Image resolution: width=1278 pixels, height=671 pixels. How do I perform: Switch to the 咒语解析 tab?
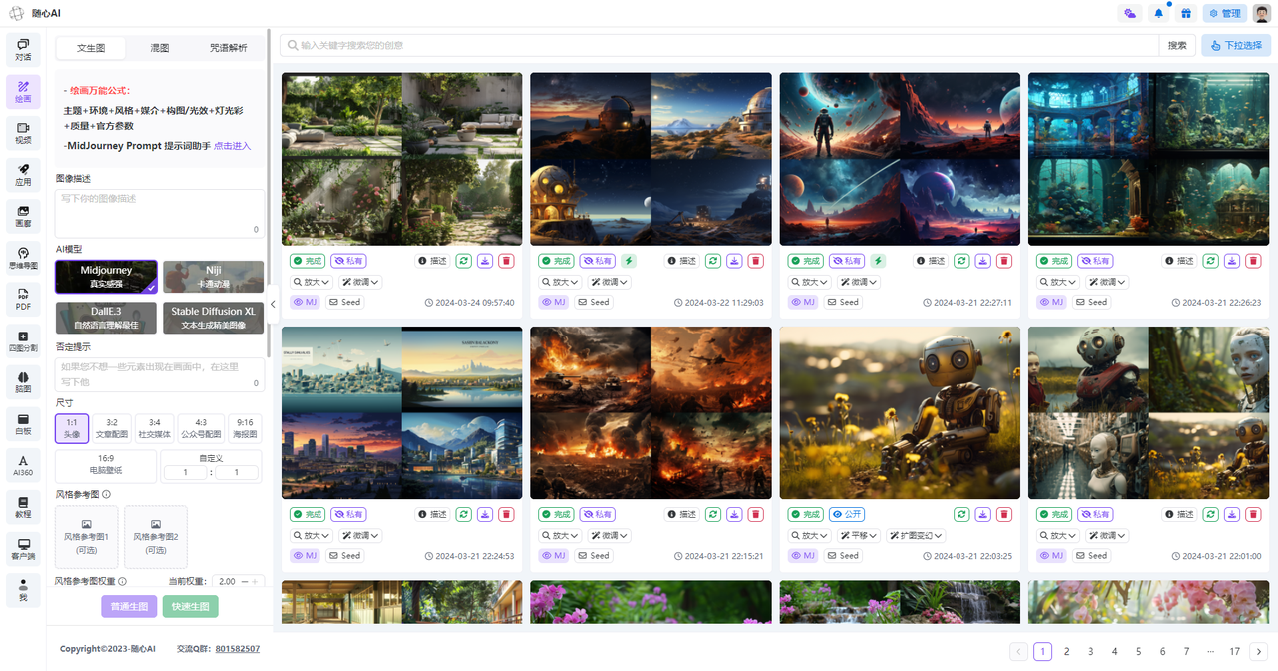[x=228, y=48]
